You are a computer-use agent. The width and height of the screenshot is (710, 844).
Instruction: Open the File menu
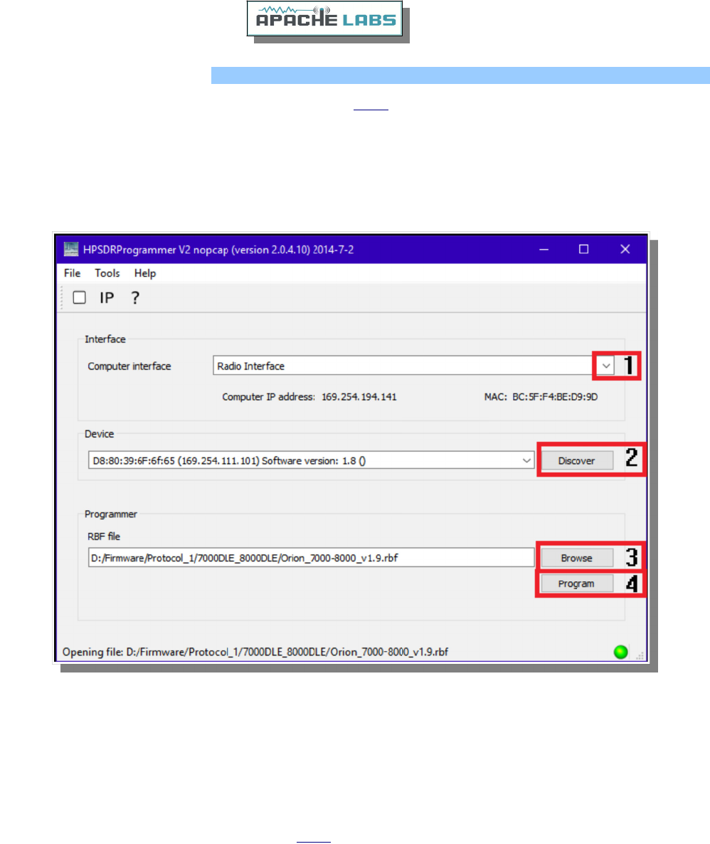pyautogui.click(x=72, y=273)
